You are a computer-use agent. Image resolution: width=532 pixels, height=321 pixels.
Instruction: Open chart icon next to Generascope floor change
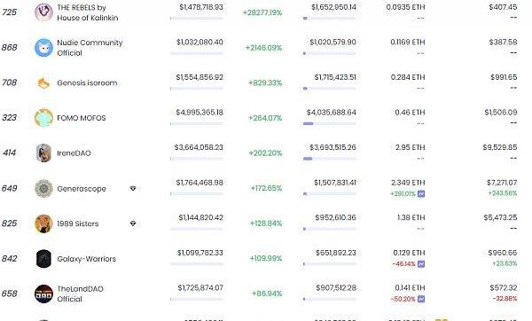click(x=421, y=194)
